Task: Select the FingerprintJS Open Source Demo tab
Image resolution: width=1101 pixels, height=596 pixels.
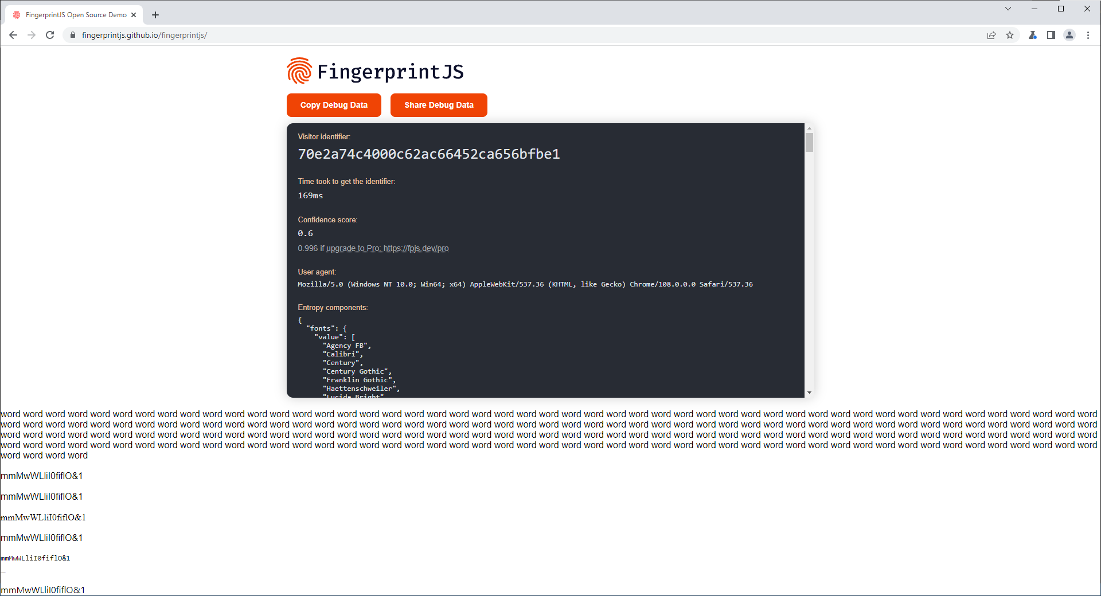Action: pyautogui.click(x=75, y=14)
